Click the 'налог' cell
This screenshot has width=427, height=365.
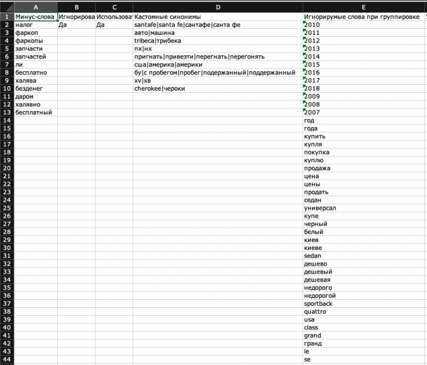click(x=35, y=25)
